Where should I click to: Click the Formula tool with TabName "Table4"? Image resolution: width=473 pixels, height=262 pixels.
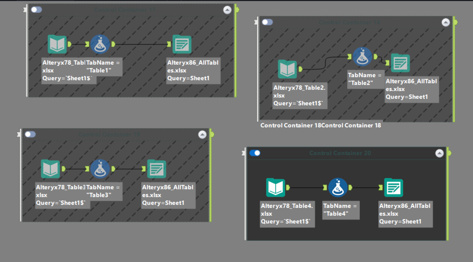coord(337,188)
